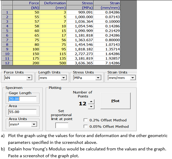Click Deformation cell with value 3
172x159 pixels.
pos(53,12)
